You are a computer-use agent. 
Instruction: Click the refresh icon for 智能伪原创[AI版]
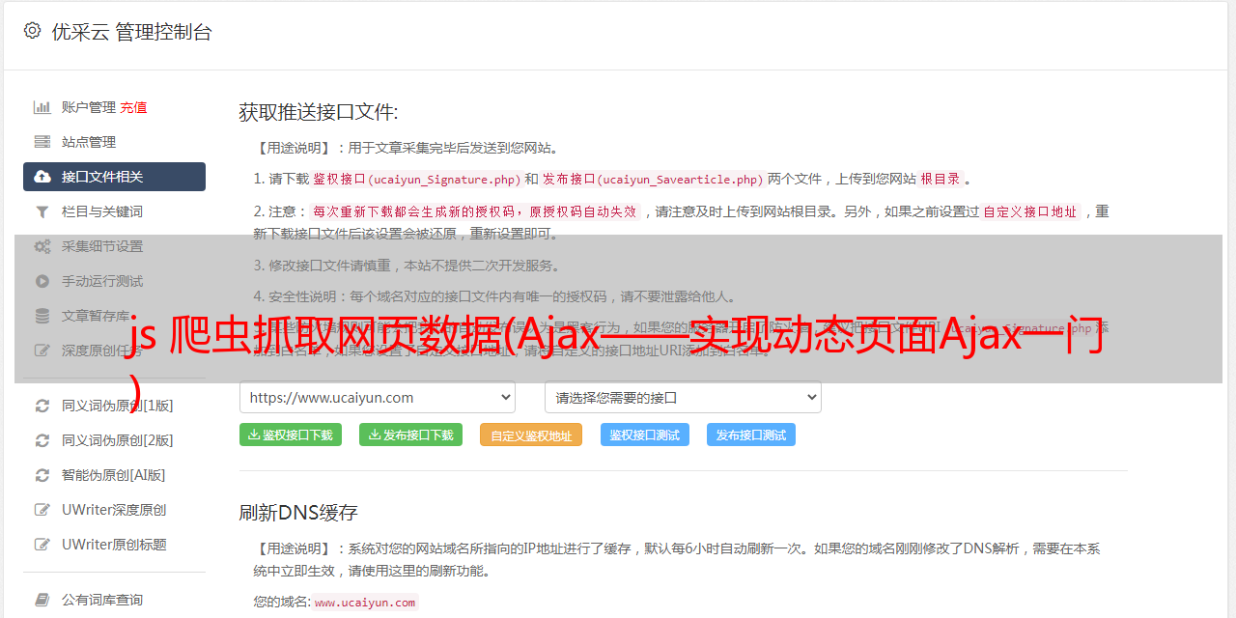[x=42, y=475]
